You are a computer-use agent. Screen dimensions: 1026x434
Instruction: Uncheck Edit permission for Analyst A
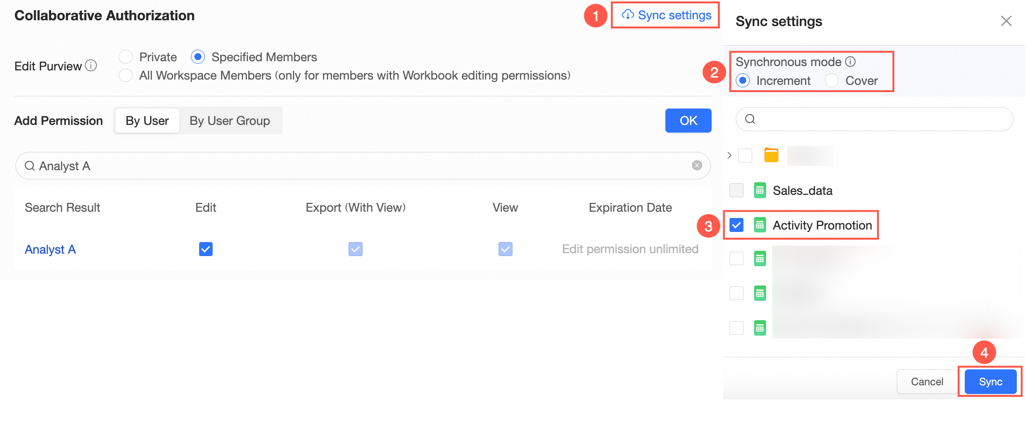click(x=206, y=249)
